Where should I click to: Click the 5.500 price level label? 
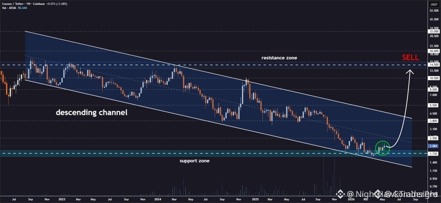coord(433,105)
